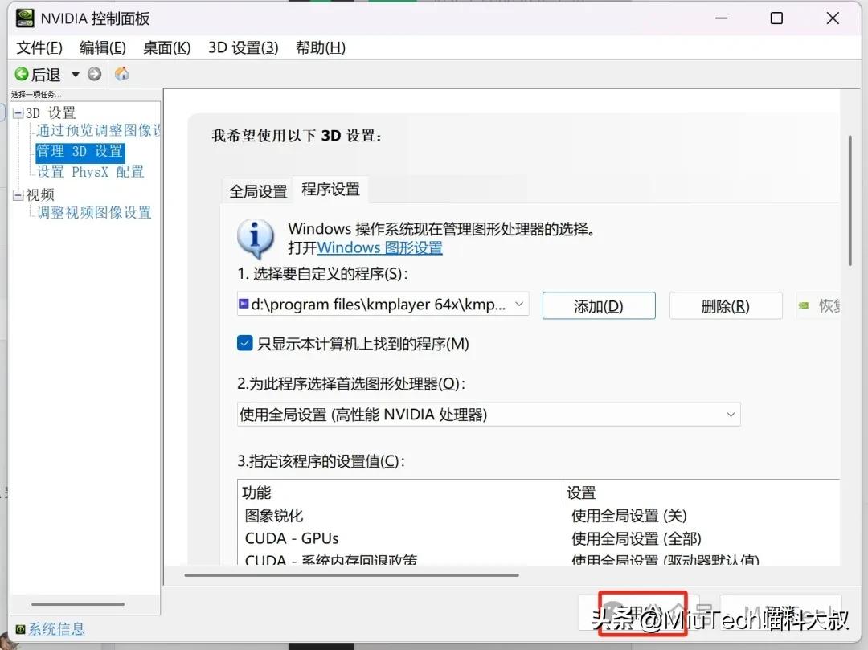Viewport: 868px width, 650px height.
Task: Switch to the 全局设置 tab
Action: (258, 191)
